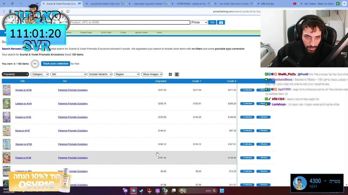
Task: Open Discord from the taskbar
Action: tap(125, 191)
